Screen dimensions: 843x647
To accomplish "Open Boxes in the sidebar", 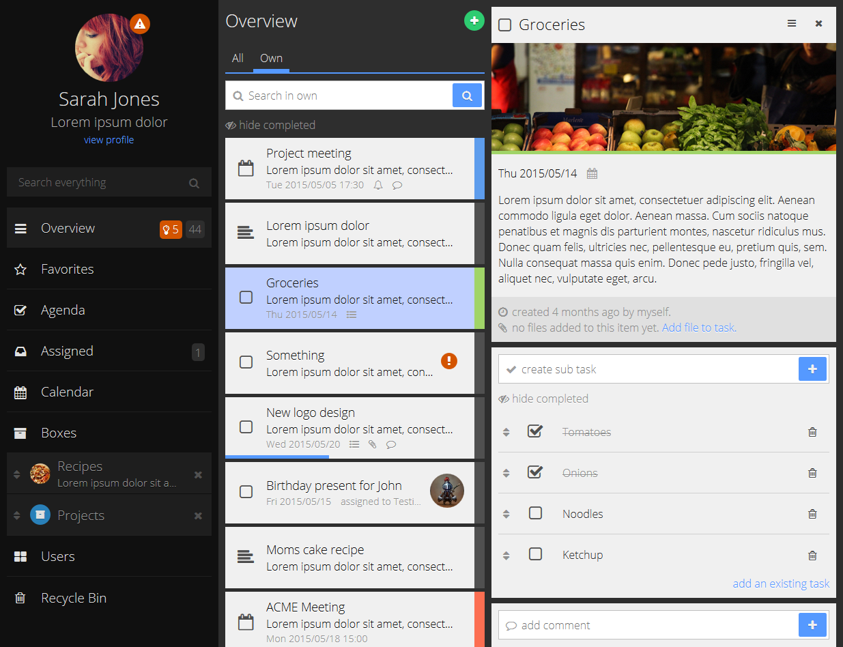I will (109, 433).
